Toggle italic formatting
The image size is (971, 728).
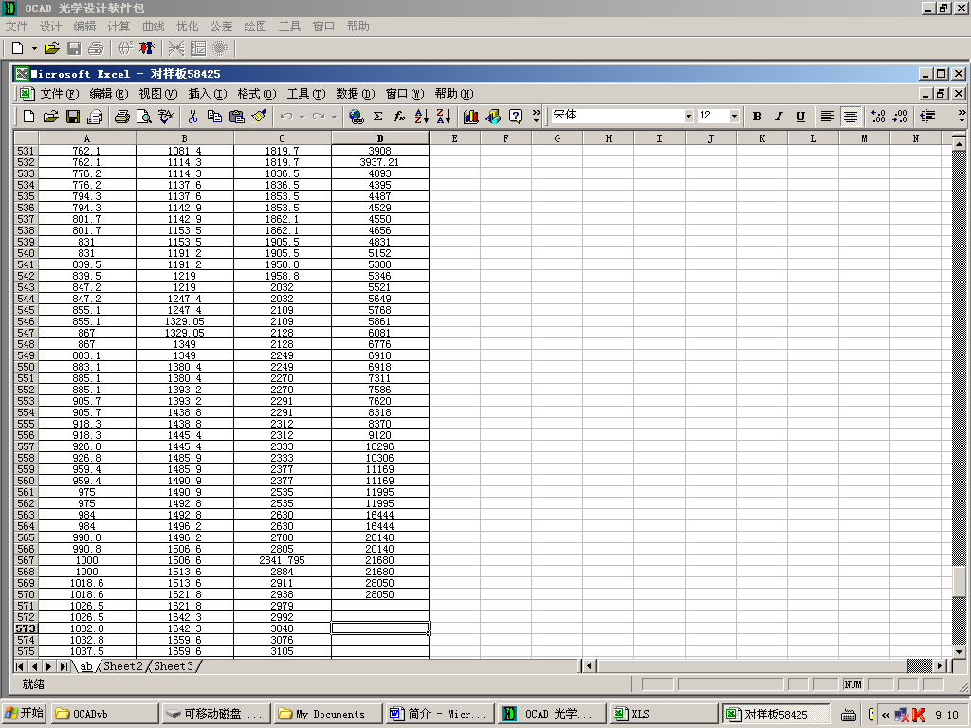[x=779, y=117]
